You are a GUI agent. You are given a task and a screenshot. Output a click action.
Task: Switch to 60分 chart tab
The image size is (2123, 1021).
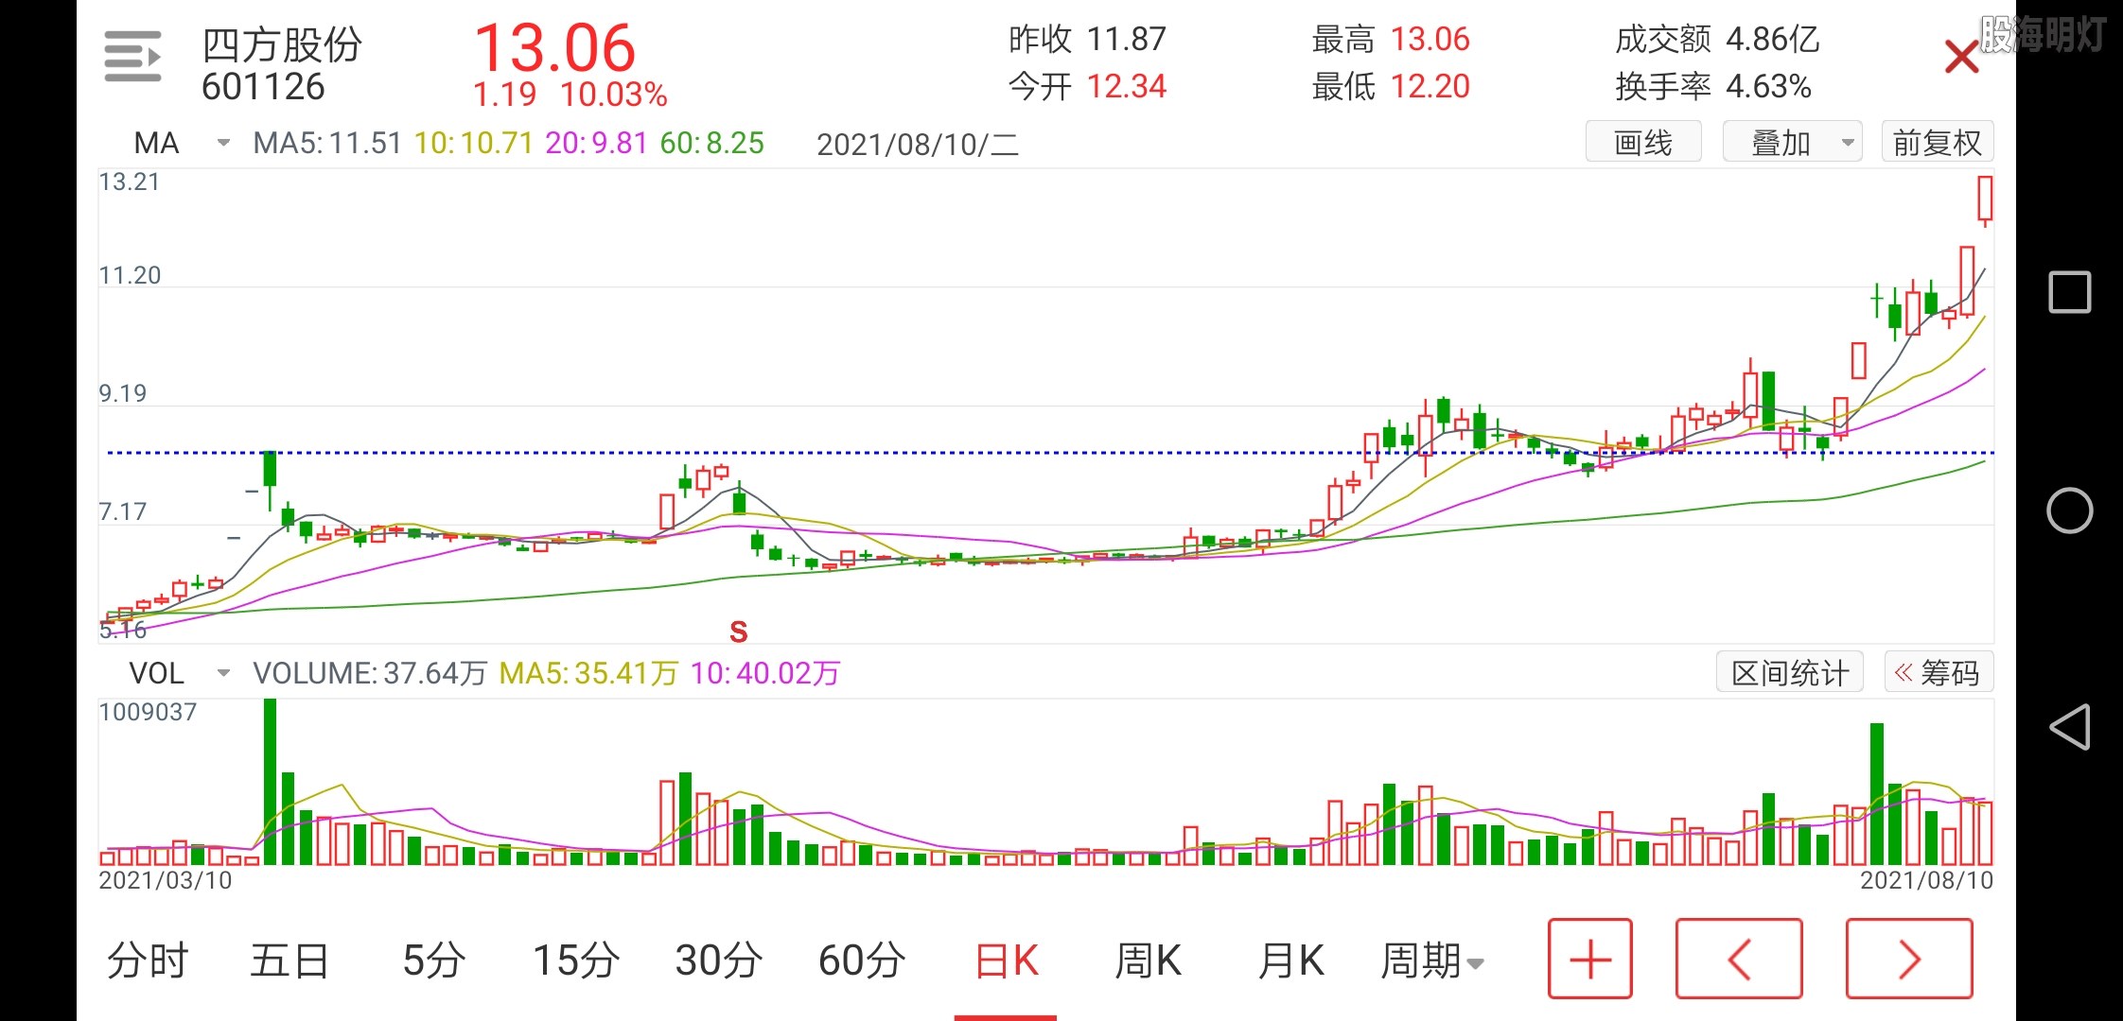pyautogui.click(x=862, y=960)
